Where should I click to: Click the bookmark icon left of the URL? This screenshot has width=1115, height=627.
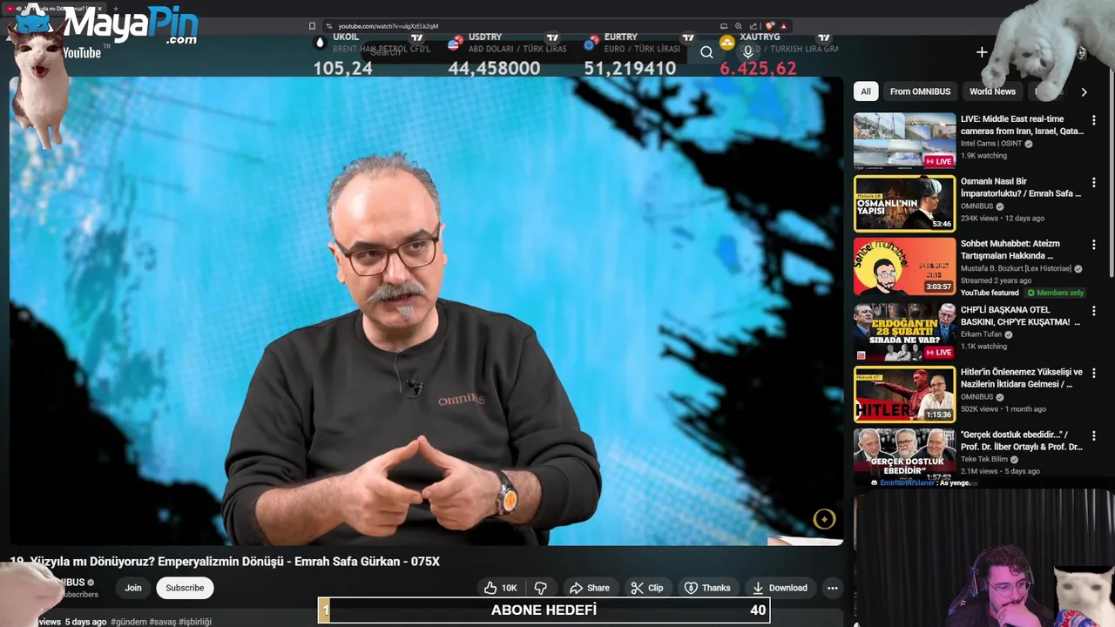[312, 26]
